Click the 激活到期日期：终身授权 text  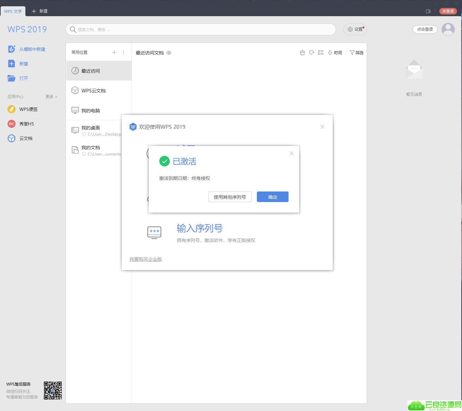[x=185, y=178]
